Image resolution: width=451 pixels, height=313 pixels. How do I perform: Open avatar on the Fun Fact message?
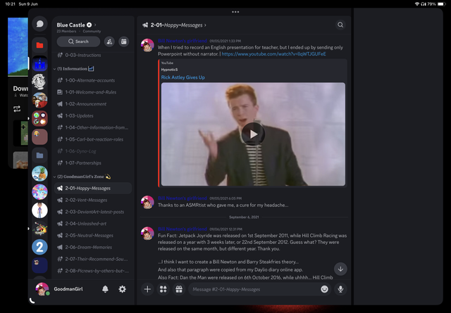(147, 233)
